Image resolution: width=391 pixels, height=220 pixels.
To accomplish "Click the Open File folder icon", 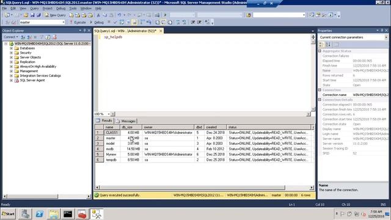I will pos(26,15).
